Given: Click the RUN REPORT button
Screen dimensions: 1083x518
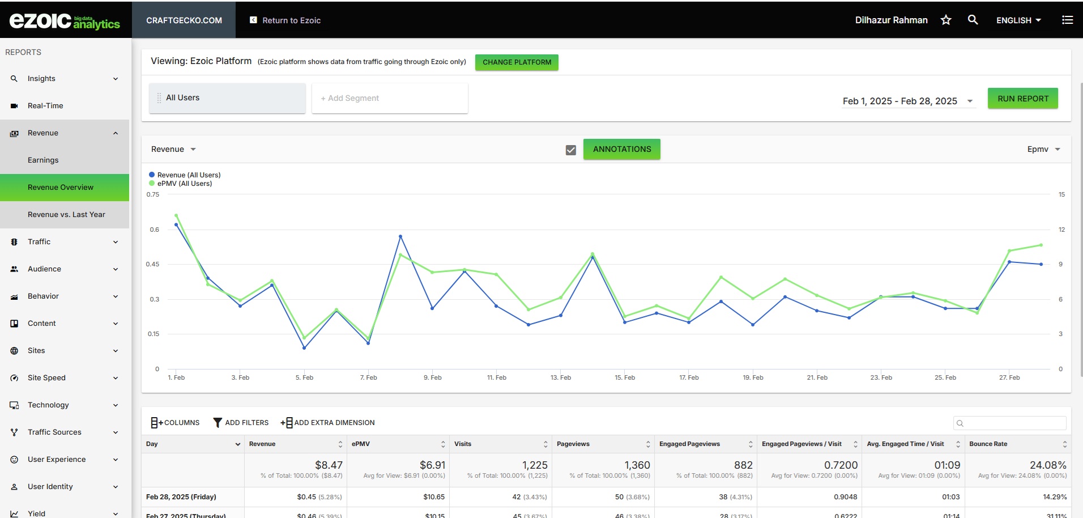Looking at the screenshot, I should point(1023,99).
